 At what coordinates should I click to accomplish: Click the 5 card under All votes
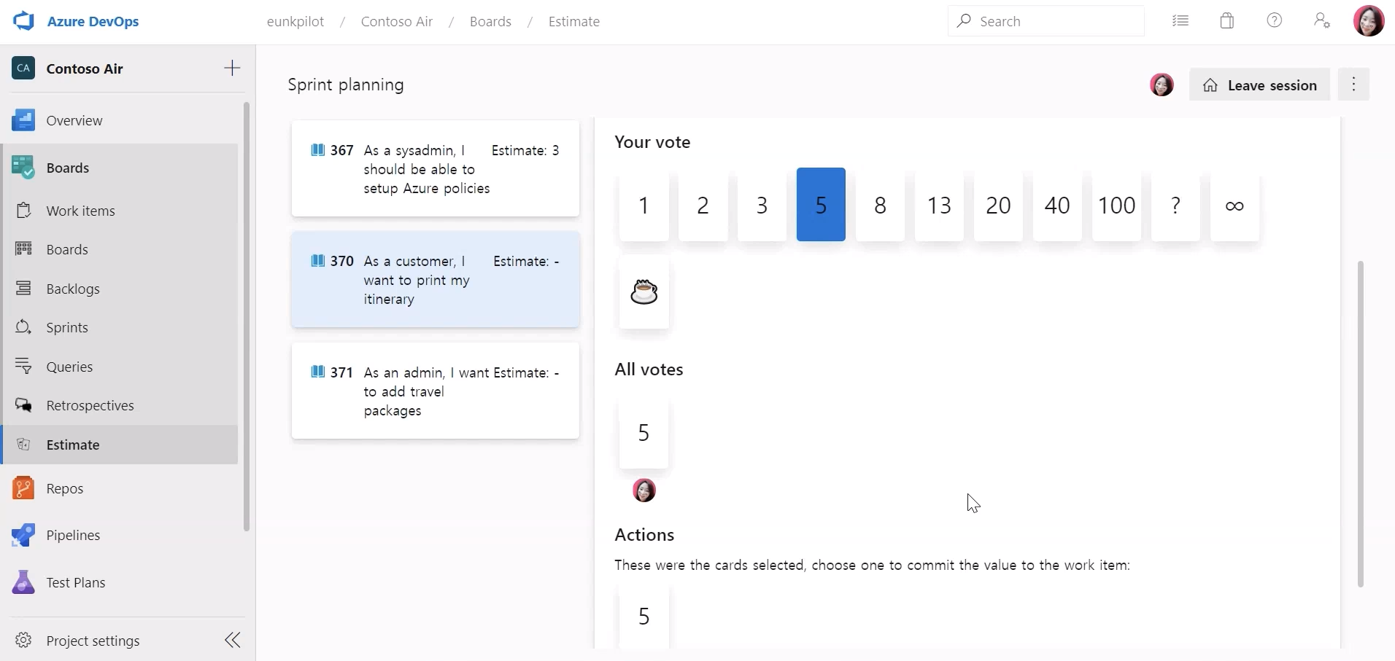[x=644, y=432]
